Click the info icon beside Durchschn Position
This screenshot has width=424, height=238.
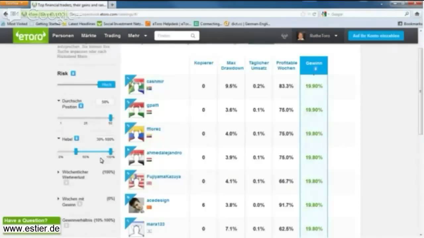(x=81, y=106)
